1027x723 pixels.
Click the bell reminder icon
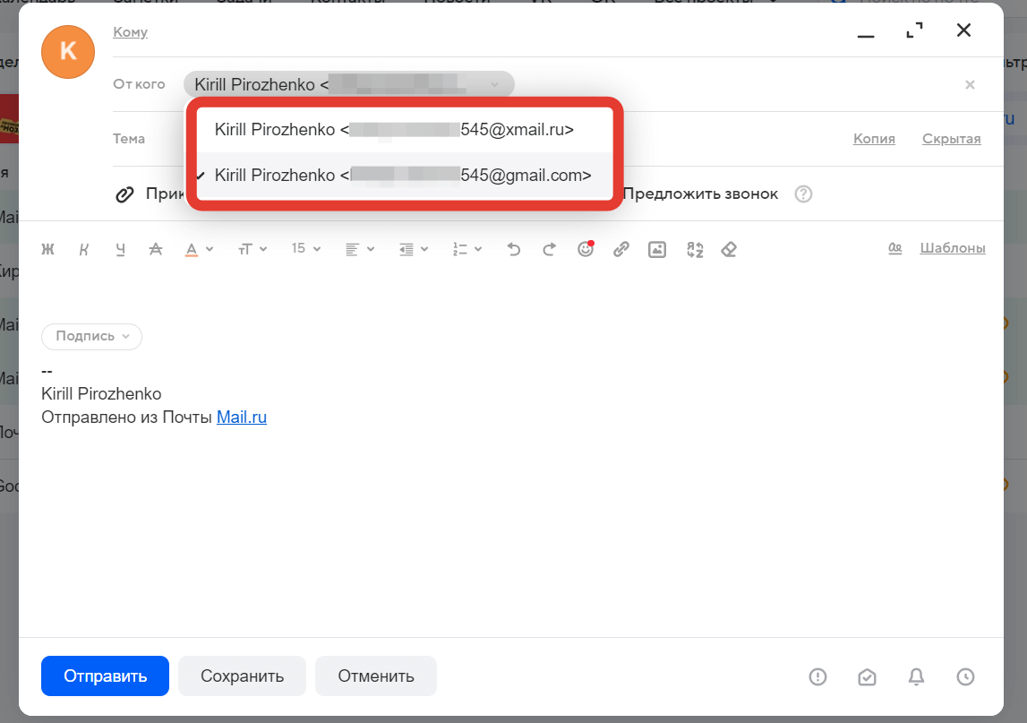tap(916, 677)
